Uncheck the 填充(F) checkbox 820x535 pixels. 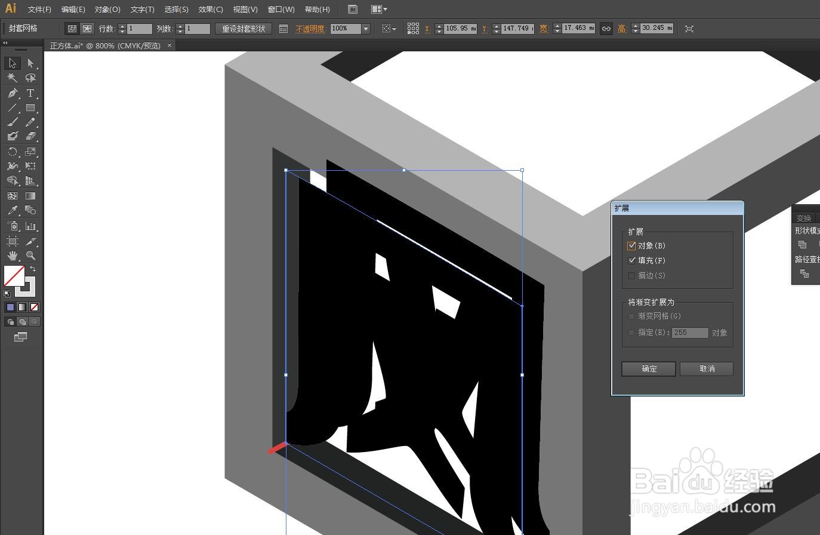point(631,260)
